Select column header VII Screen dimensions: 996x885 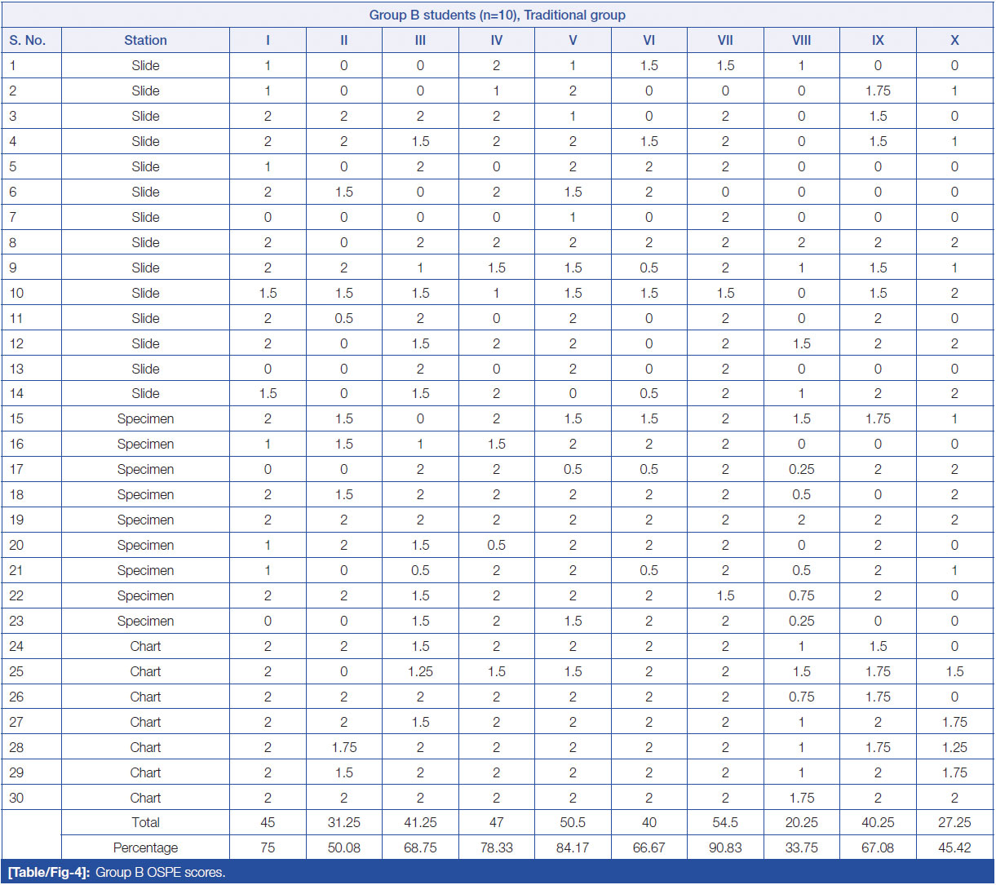(725, 40)
